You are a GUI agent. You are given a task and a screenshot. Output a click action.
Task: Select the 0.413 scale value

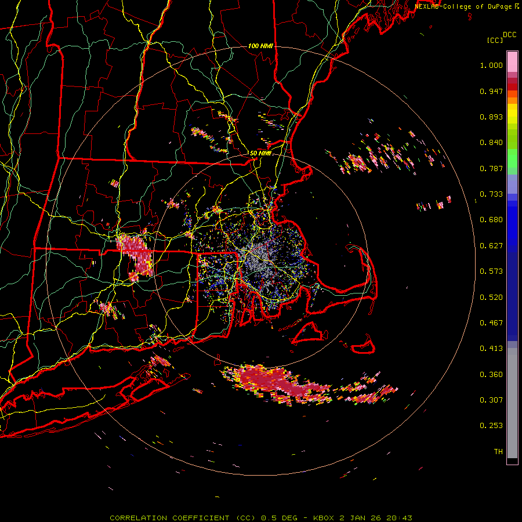(491, 349)
